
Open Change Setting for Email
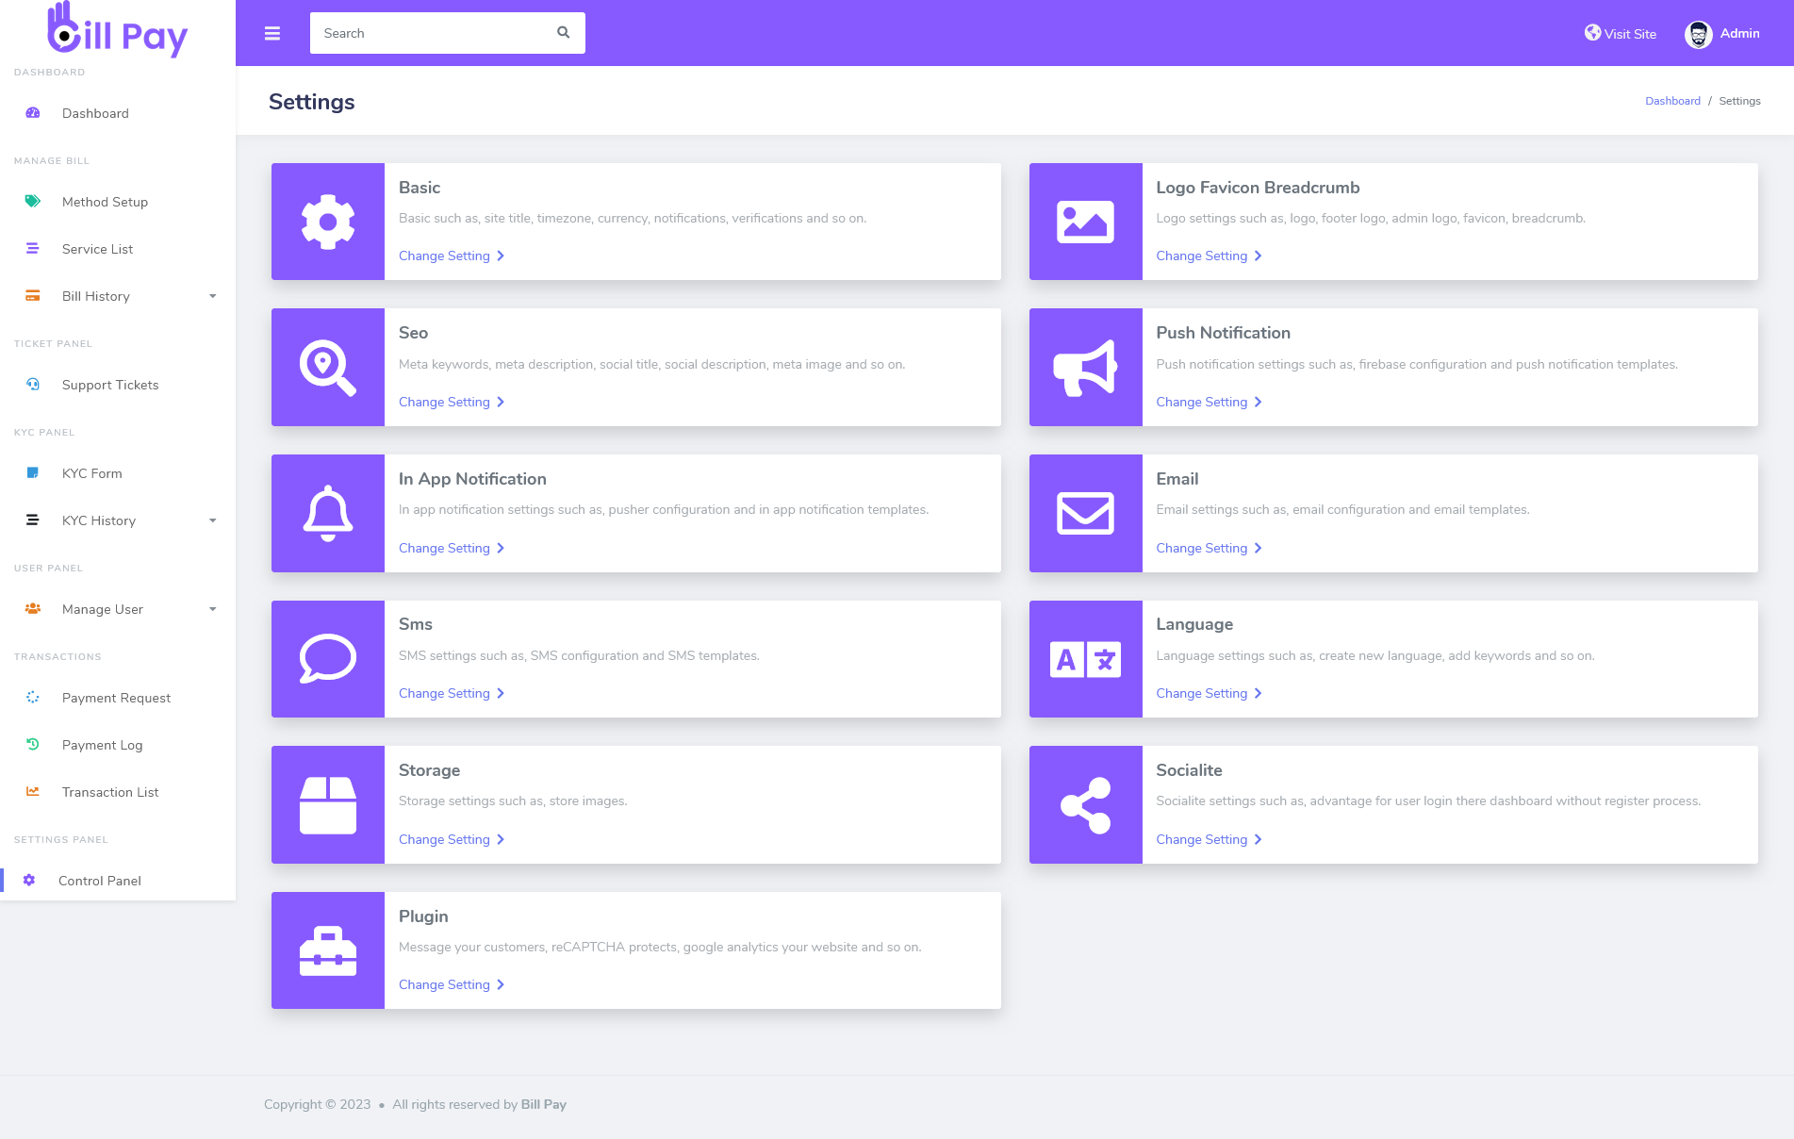point(1210,548)
